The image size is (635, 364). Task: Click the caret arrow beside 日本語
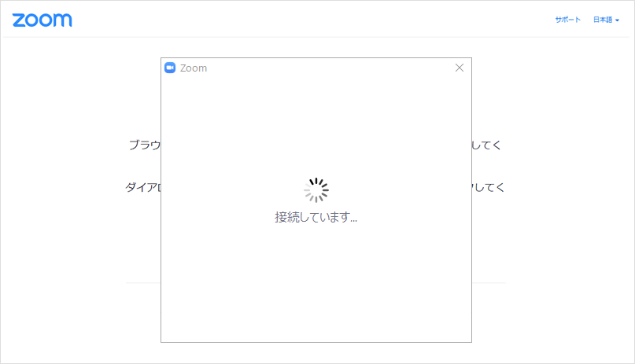(x=617, y=20)
